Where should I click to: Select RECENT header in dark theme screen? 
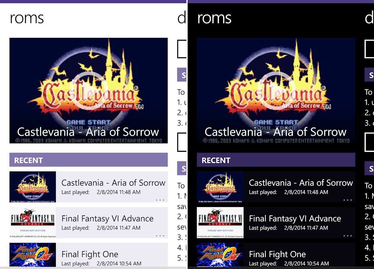(276, 160)
